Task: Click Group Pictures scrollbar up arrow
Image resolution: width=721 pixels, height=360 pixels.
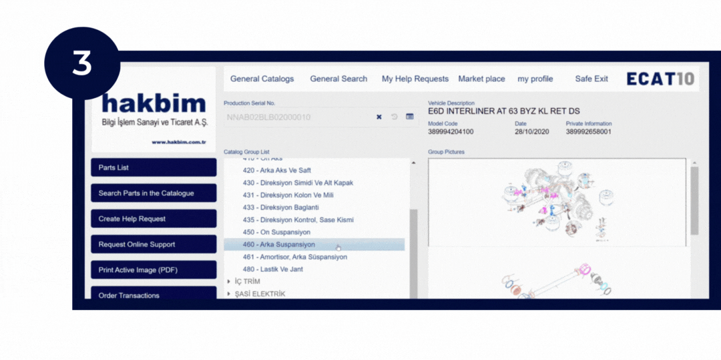Action: [694, 163]
